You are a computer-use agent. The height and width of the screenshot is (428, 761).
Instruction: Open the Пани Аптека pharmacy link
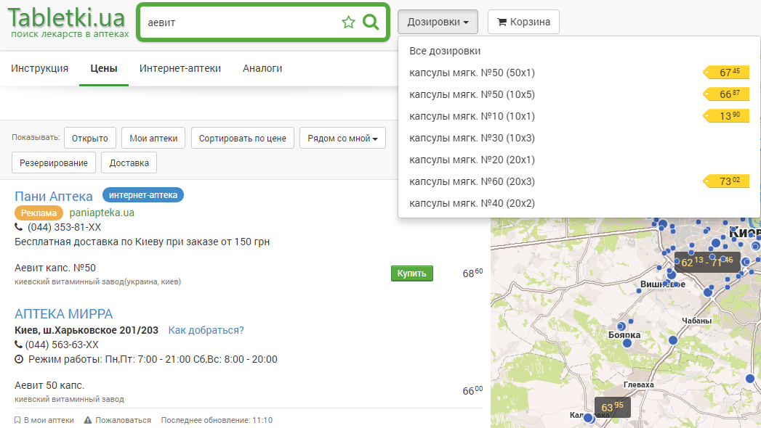pos(53,196)
